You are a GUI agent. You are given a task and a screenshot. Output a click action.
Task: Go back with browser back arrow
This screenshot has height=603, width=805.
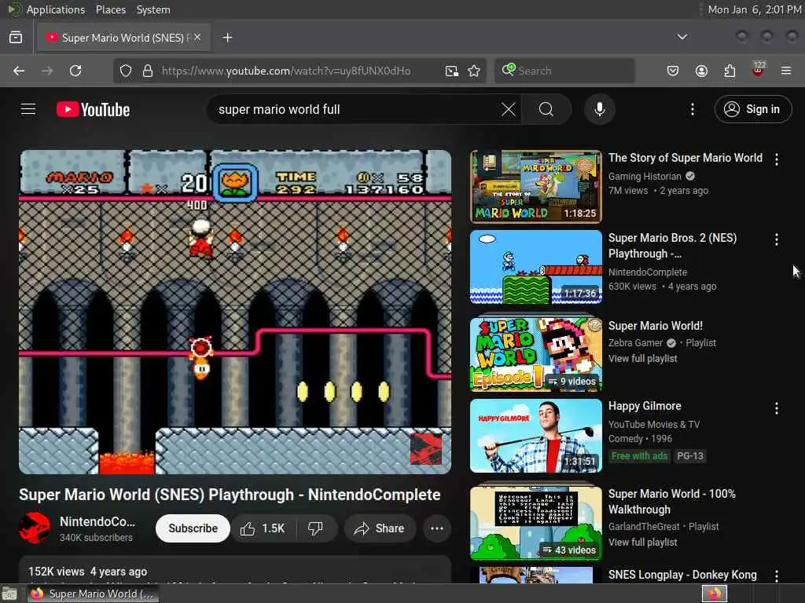coord(19,71)
